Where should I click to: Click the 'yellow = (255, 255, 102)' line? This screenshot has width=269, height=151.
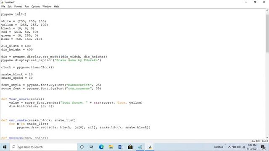24,25
